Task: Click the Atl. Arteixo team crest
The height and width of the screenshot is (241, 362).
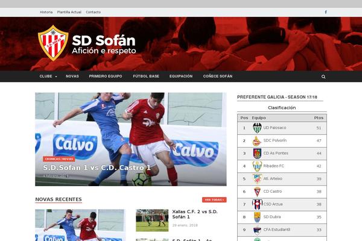Action: click(x=257, y=179)
